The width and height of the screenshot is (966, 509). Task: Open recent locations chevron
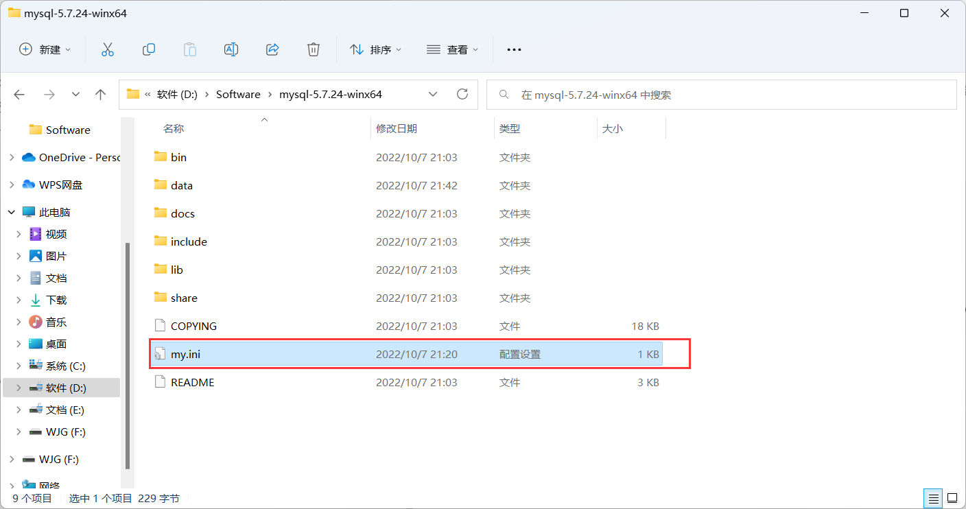tap(75, 95)
